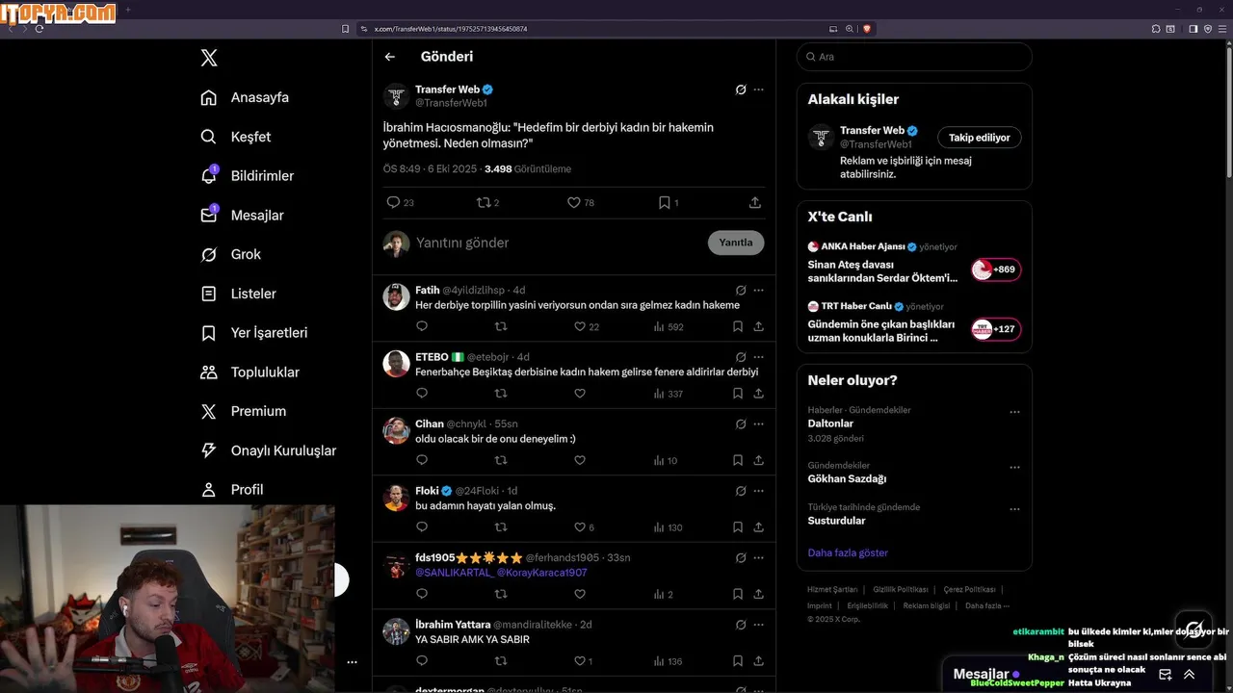Open TRT Haber Canlı live broadcast
The image size is (1233, 693).
(x=914, y=322)
